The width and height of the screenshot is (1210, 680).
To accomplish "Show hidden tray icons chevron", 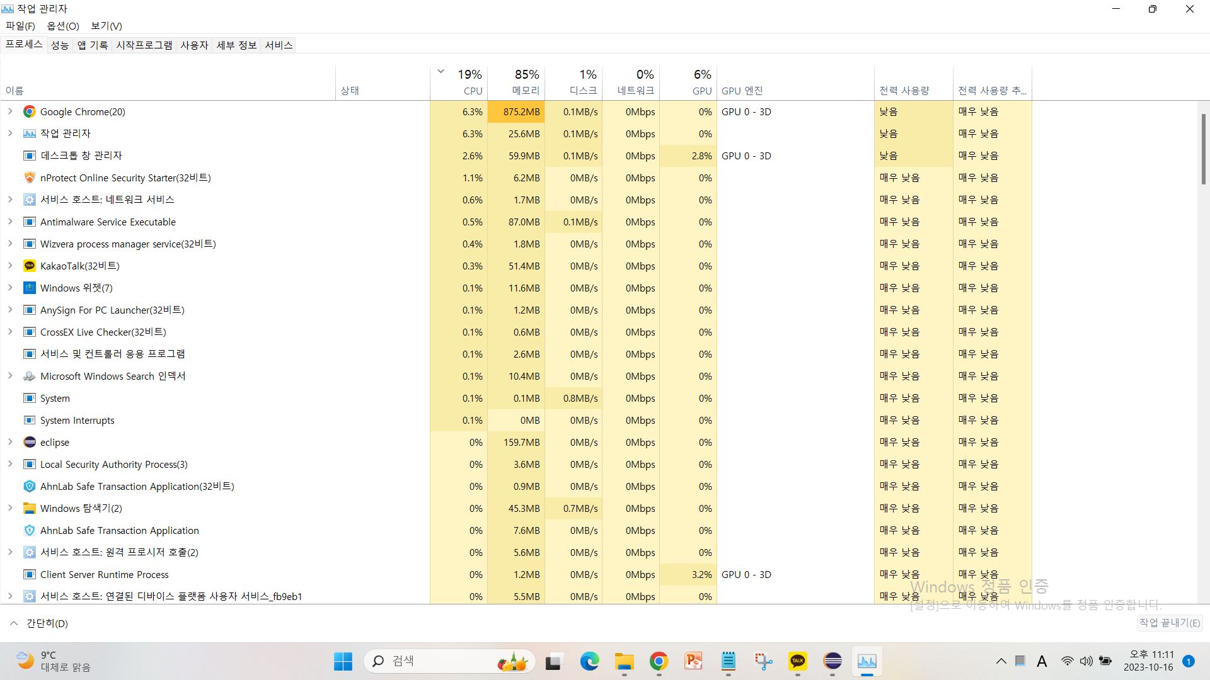I will click(1001, 661).
